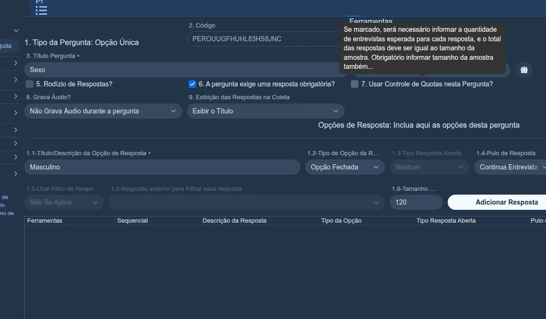
Task: Enable Rodízio de Respostas checkbox
Action: (x=29, y=84)
